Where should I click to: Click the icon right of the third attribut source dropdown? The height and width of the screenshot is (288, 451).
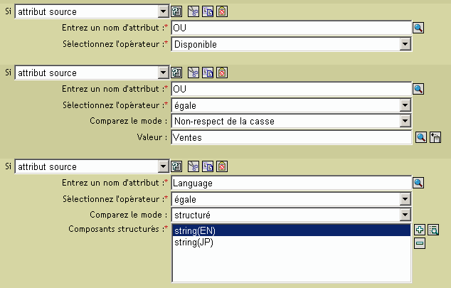pos(176,166)
